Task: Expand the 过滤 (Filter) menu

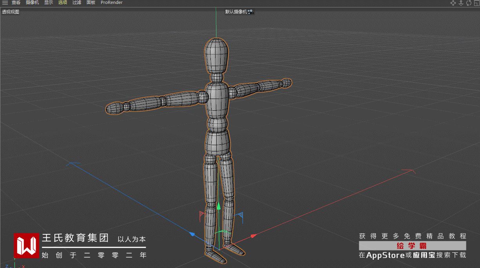Action: (76, 3)
